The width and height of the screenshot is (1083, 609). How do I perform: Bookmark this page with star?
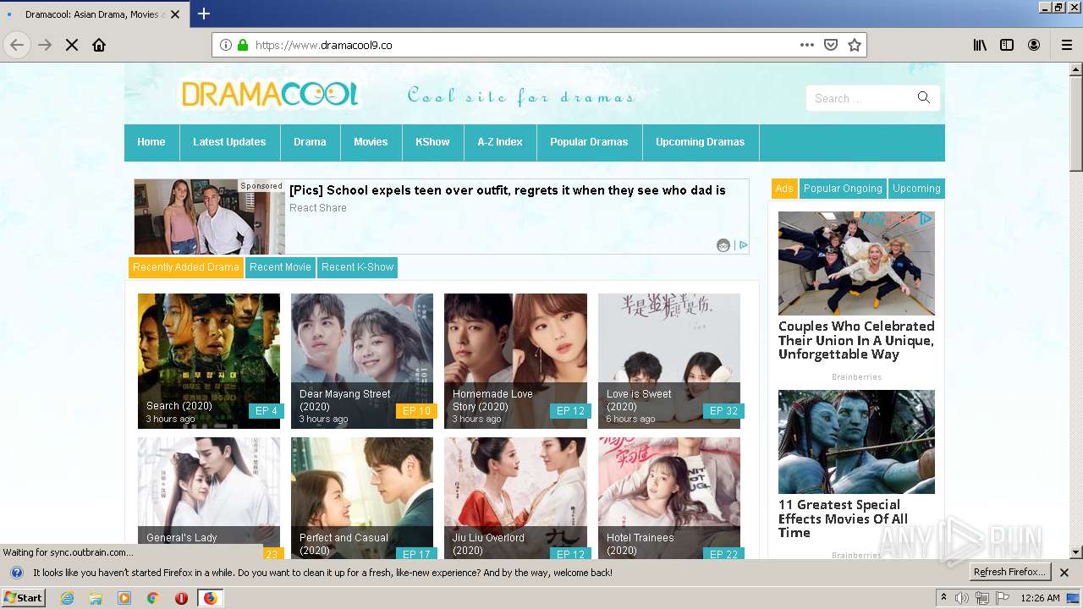855,45
